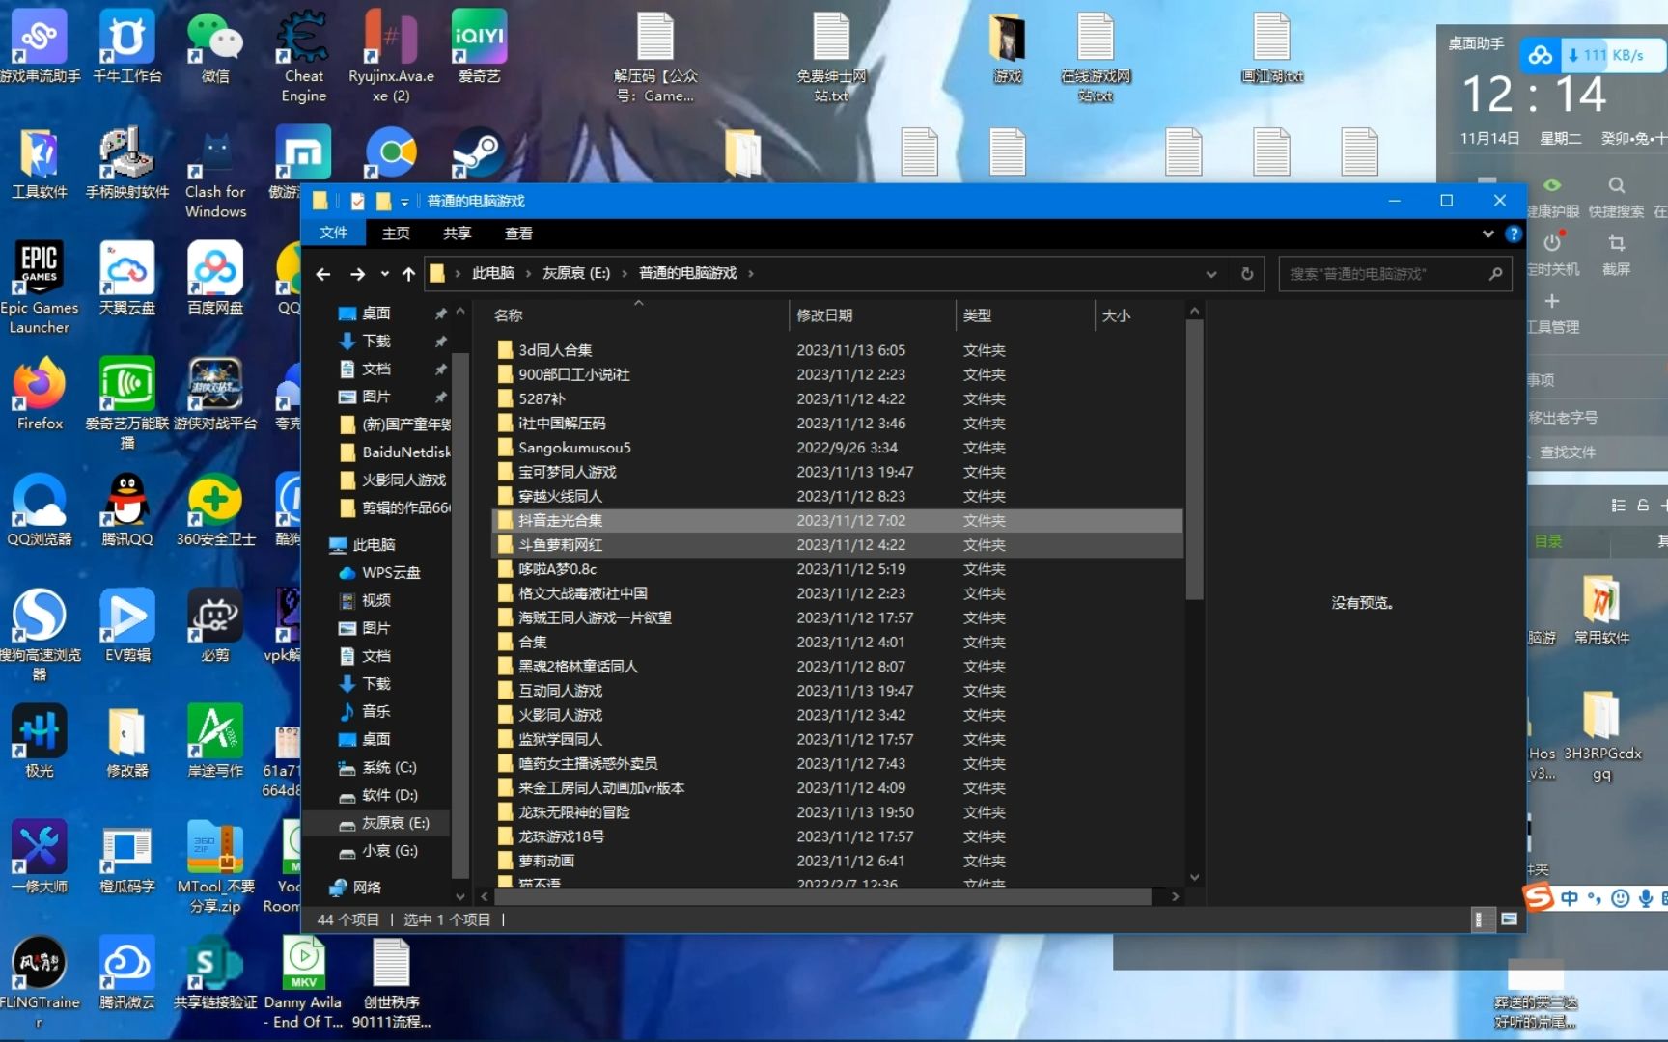This screenshot has width=1668, height=1042.
Task: Open Explorer help question-mark icon
Action: coord(1514,233)
